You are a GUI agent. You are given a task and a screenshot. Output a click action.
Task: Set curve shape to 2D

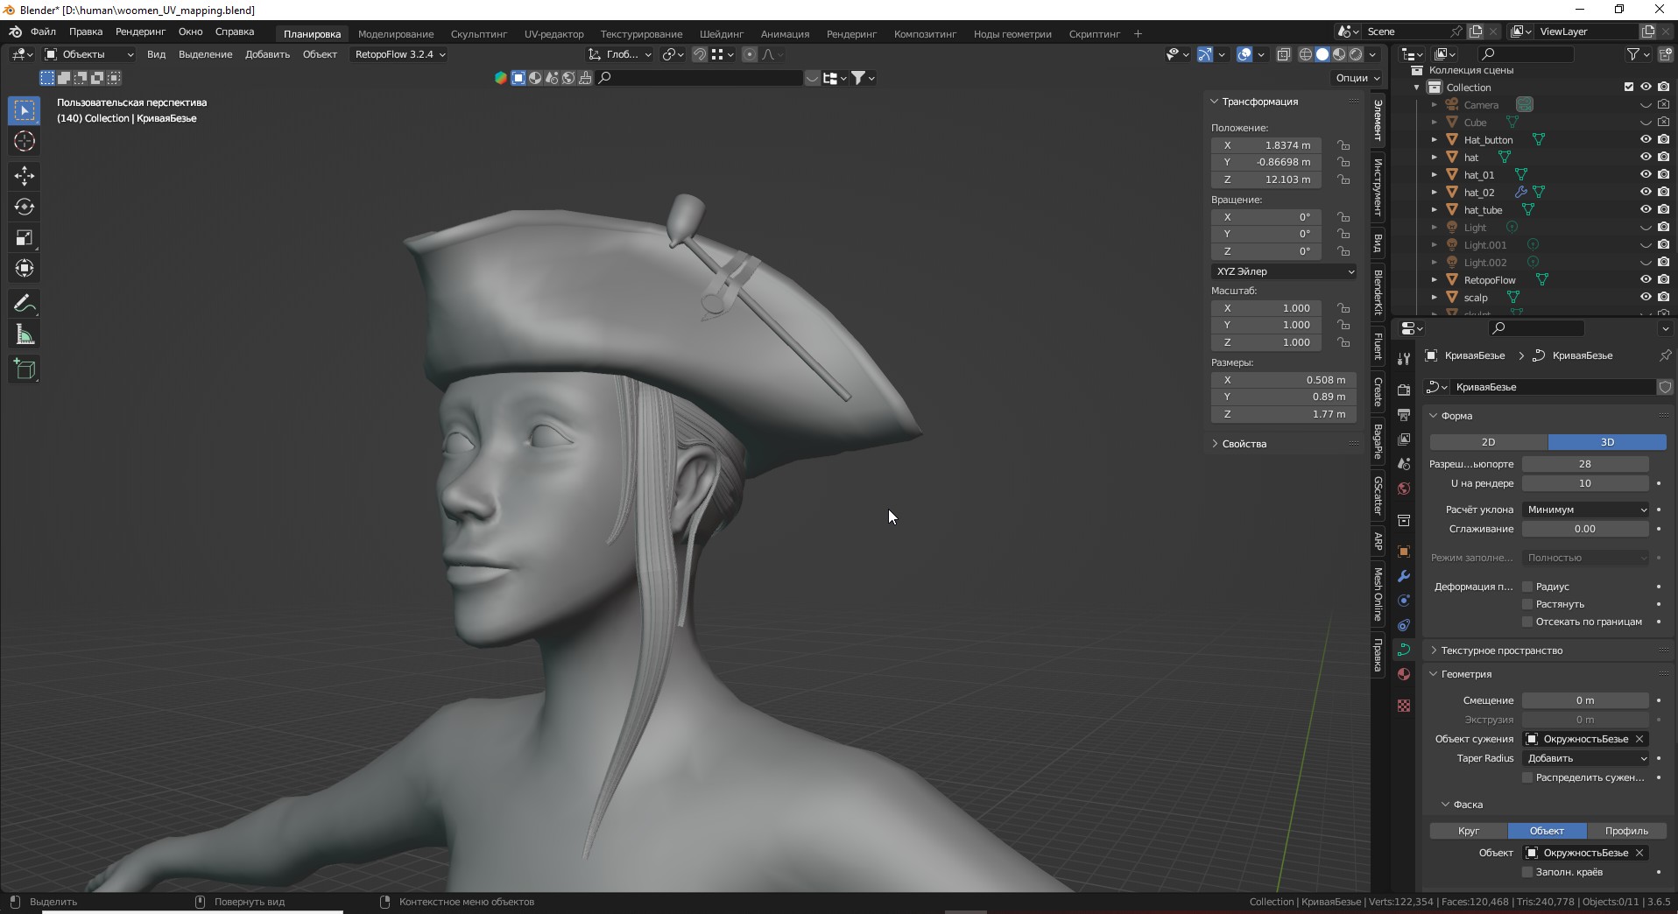[x=1488, y=442]
